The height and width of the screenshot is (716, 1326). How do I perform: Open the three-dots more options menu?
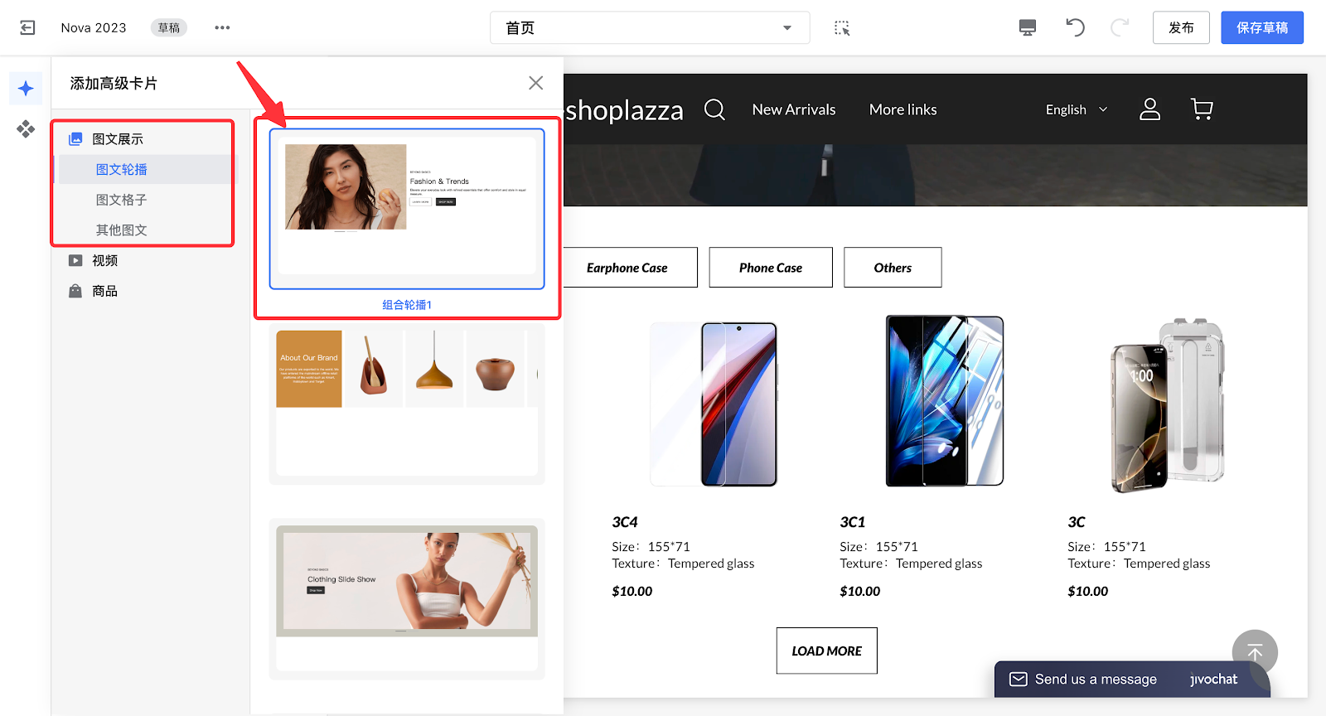coord(222,27)
